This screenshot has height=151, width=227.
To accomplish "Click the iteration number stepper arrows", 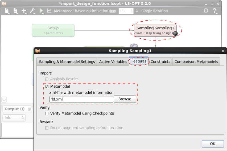I will point(137,11).
